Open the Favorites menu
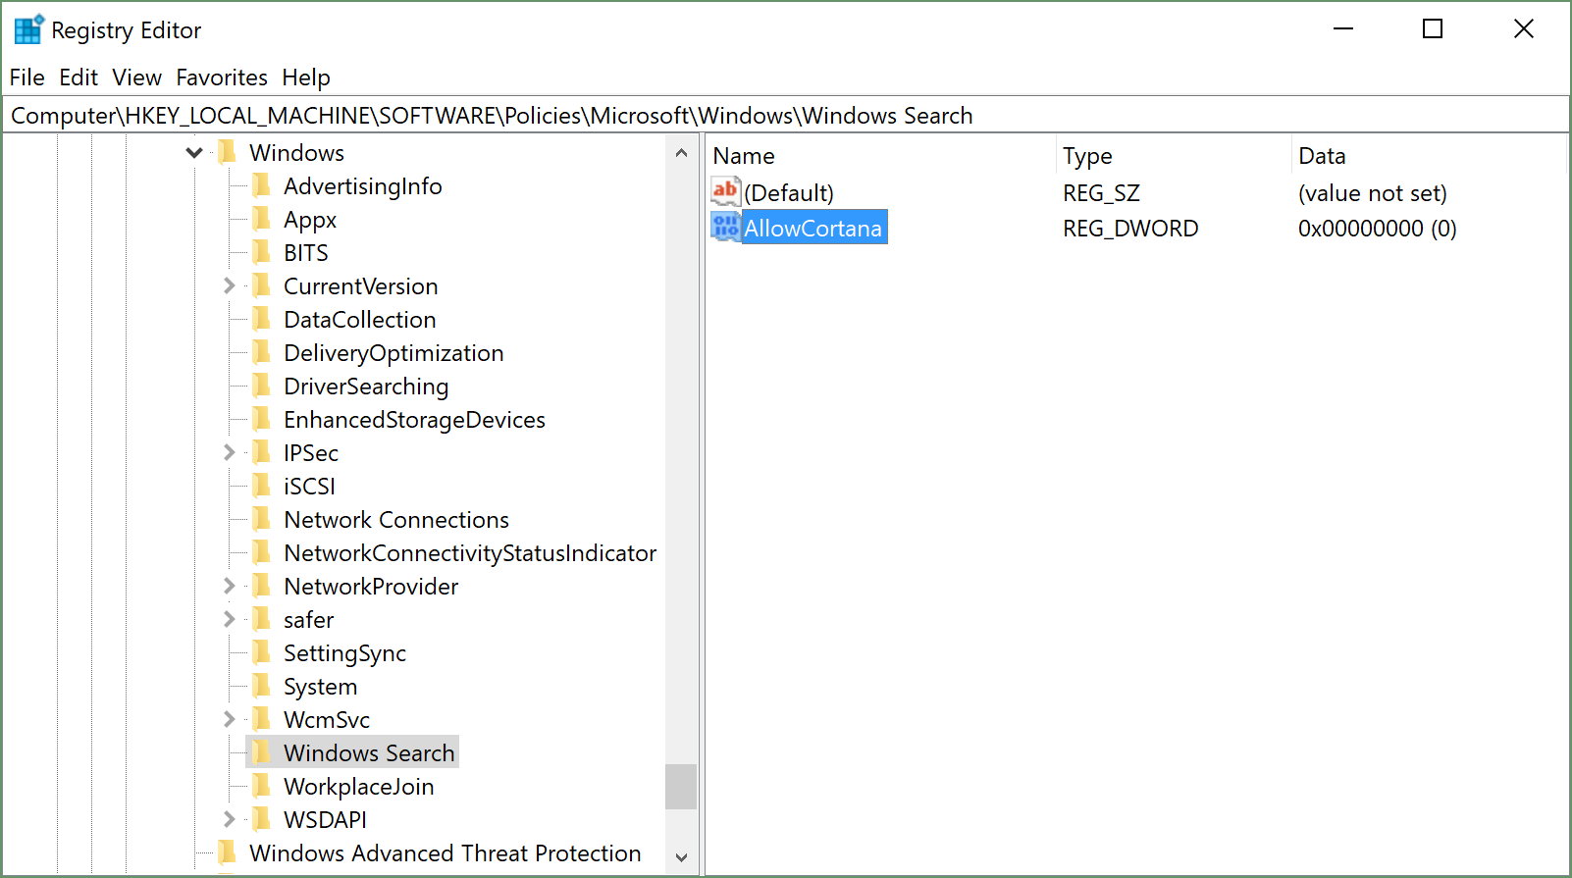Image resolution: width=1572 pixels, height=878 pixels. click(222, 77)
